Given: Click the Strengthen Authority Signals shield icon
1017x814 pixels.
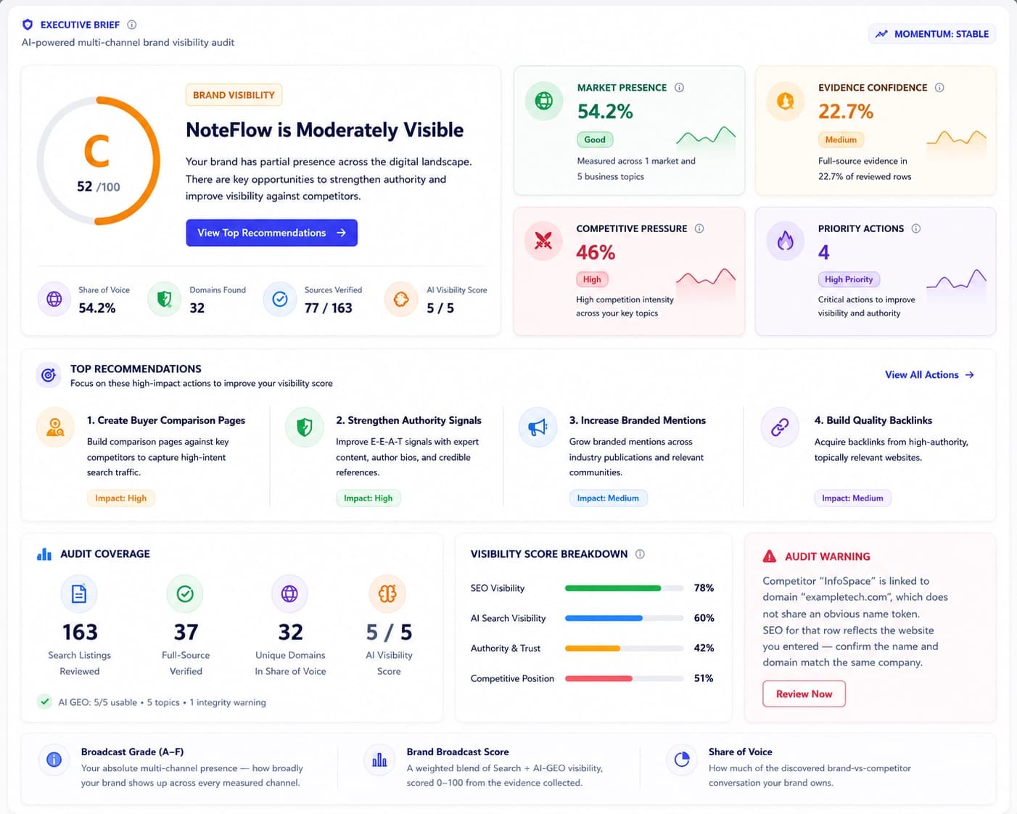Looking at the screenshot, I should point(305,427).
